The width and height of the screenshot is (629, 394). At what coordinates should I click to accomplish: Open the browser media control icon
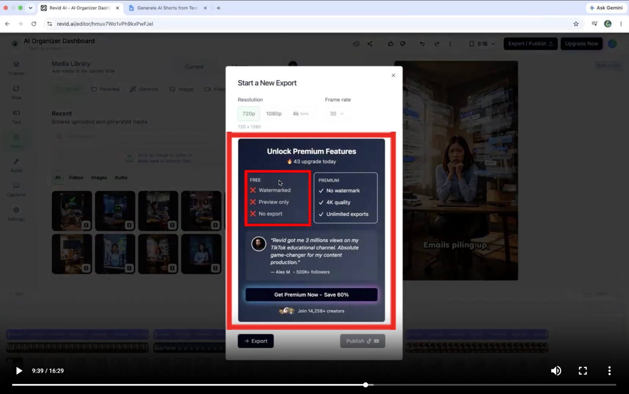pyautogui.click(x=594, y=24)
